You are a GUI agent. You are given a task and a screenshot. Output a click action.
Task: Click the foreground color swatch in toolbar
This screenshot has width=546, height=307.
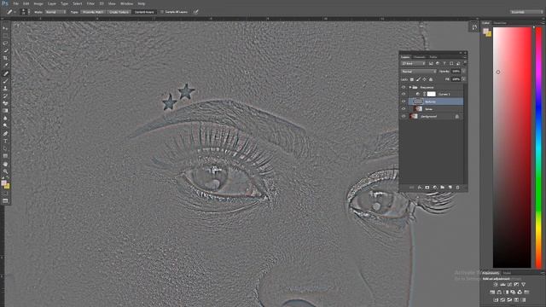(x=3, y=183)
